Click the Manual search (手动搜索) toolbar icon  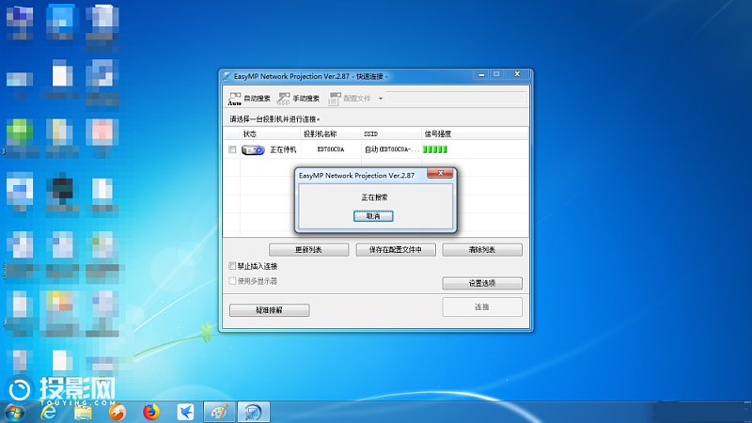pos(284,99)
